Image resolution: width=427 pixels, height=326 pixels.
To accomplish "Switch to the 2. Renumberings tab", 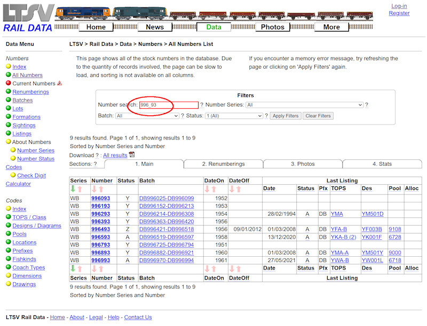I will coord(223,164).
